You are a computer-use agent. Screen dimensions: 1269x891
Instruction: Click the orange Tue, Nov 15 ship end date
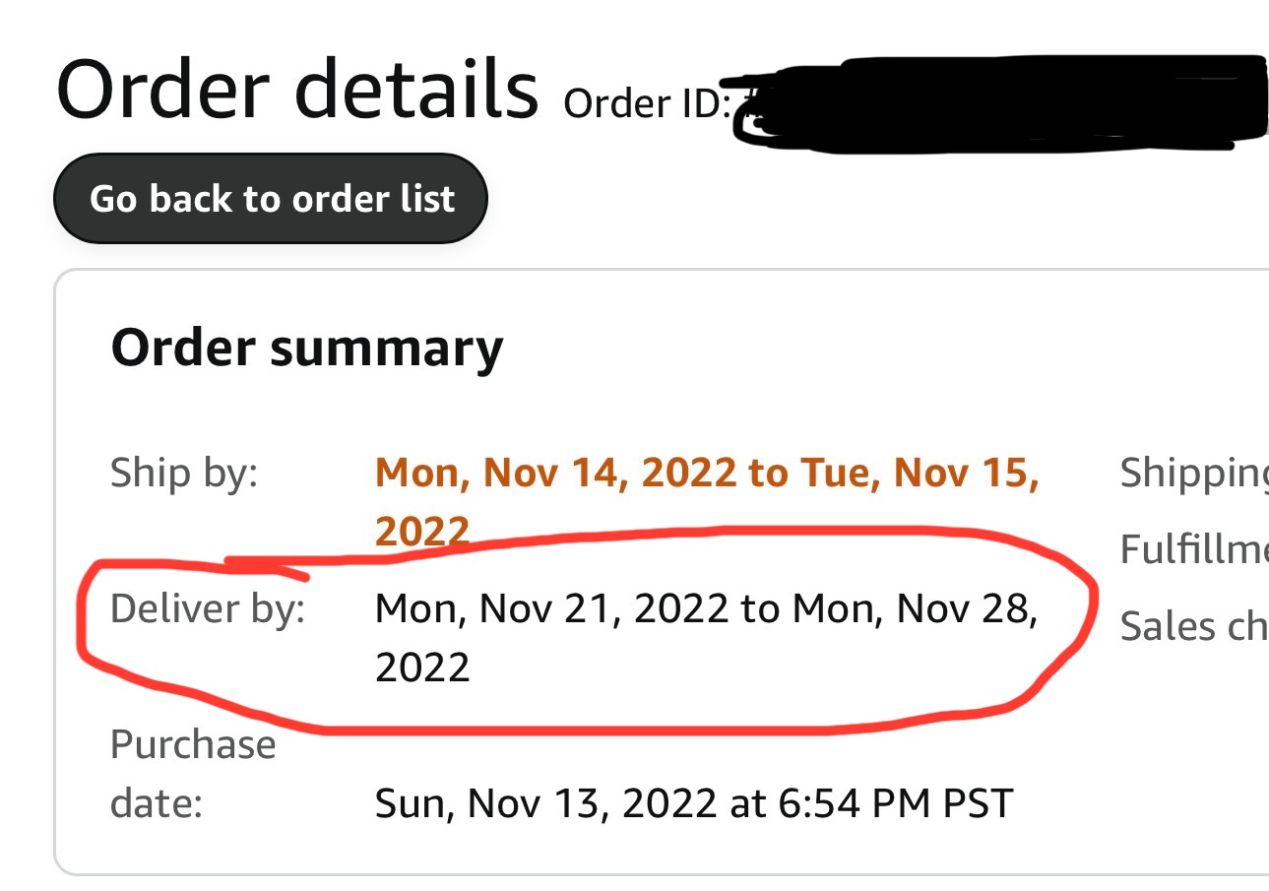click(920, 473)
